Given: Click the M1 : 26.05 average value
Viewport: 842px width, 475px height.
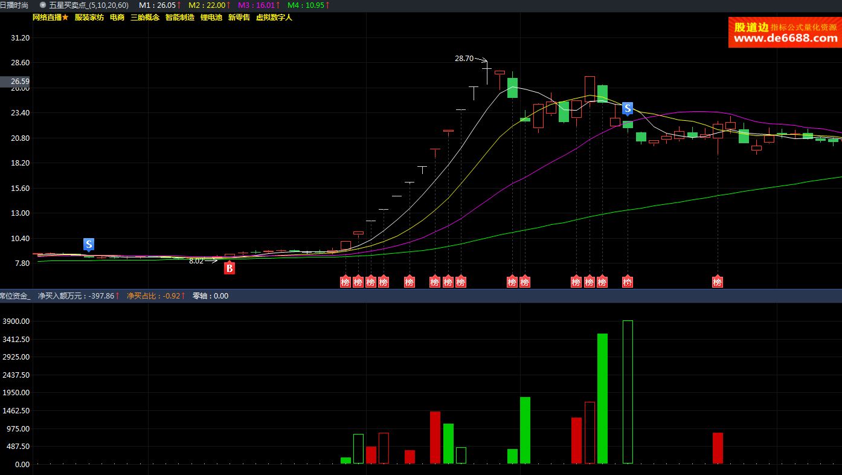Looking at the screenshot, I should click(160, 5).
